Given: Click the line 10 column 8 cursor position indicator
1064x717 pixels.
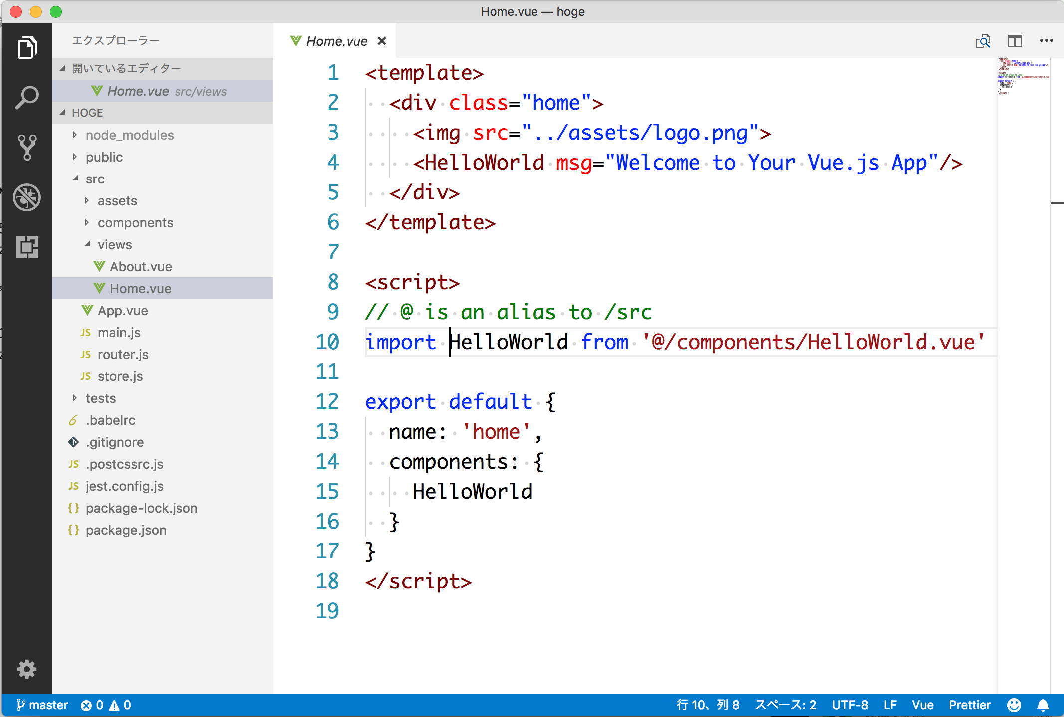Looking at the screenshot, I should [x=708, y=705].
